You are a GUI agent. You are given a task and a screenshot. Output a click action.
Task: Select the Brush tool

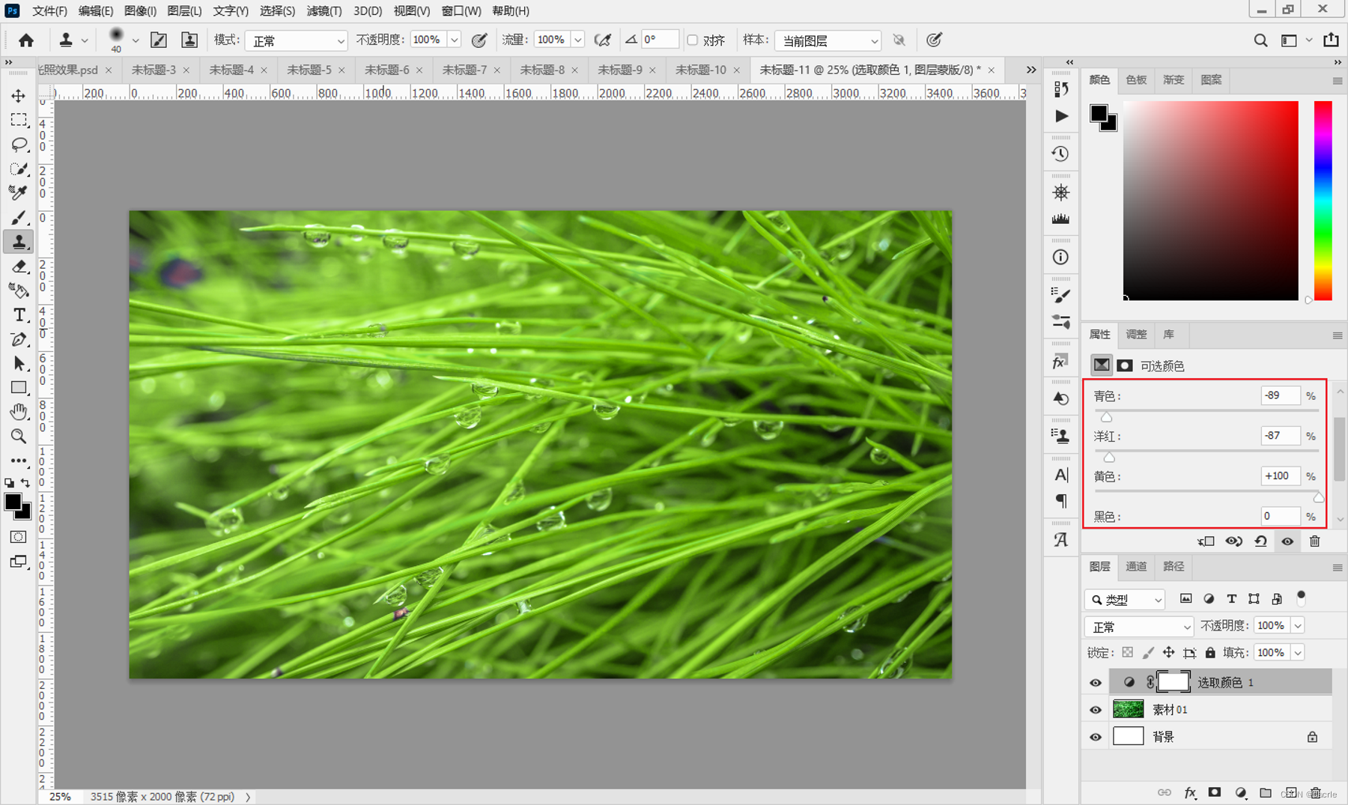[19, 217]
